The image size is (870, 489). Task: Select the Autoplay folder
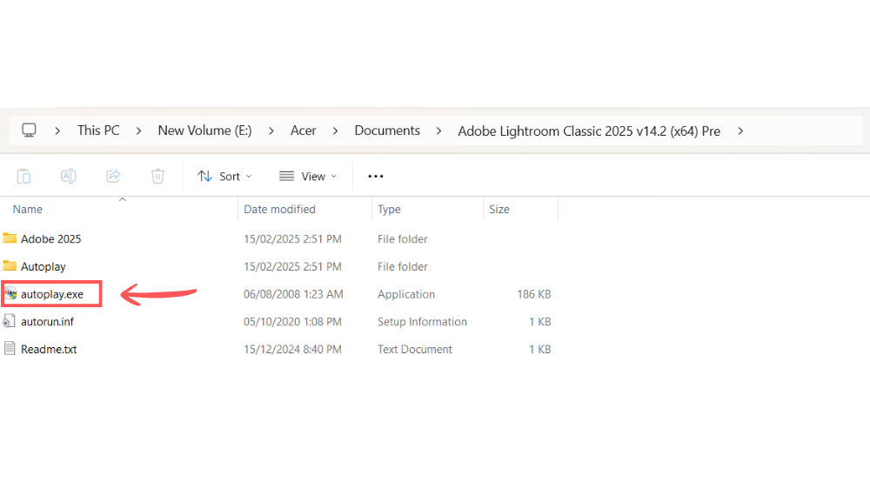(x=43, y=266)
